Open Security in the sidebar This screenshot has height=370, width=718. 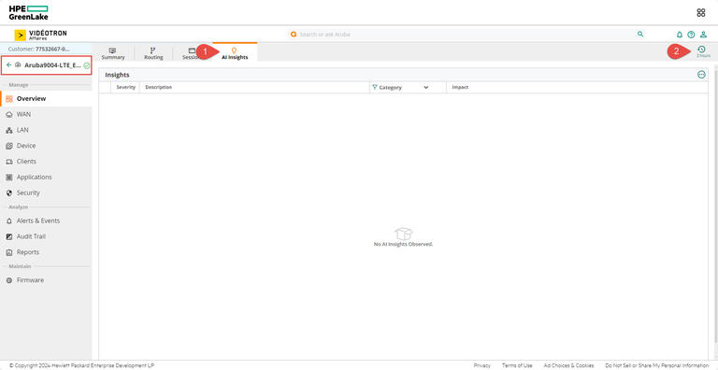pos(46,192)
